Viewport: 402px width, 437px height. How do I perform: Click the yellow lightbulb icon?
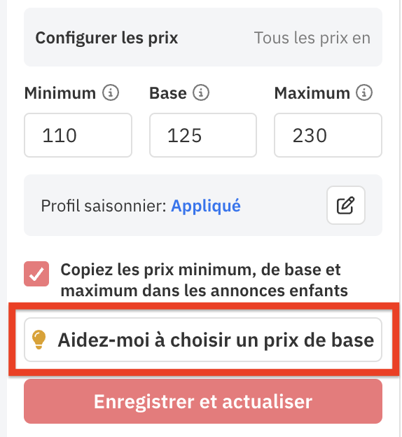click(39, 339)
